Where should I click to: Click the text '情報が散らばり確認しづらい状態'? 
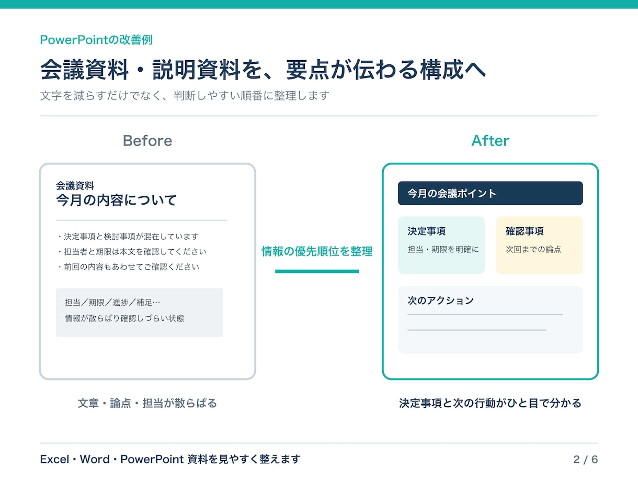click(x=124, y=318)
